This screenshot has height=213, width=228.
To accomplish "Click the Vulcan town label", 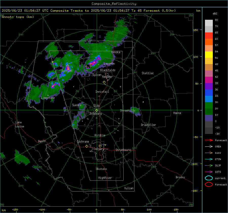I will tap(129, 188).
